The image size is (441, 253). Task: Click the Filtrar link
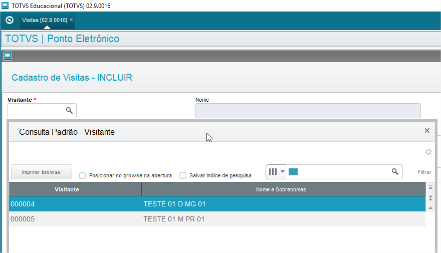(424, 172)
